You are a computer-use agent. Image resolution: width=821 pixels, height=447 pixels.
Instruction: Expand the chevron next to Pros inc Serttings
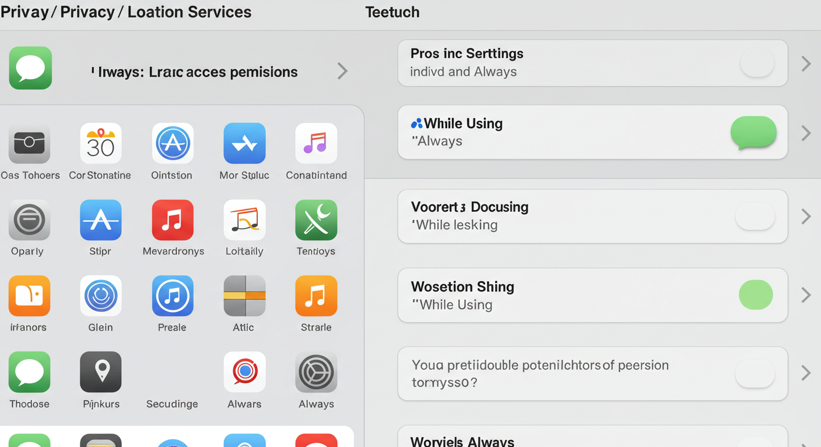(806, 63)
